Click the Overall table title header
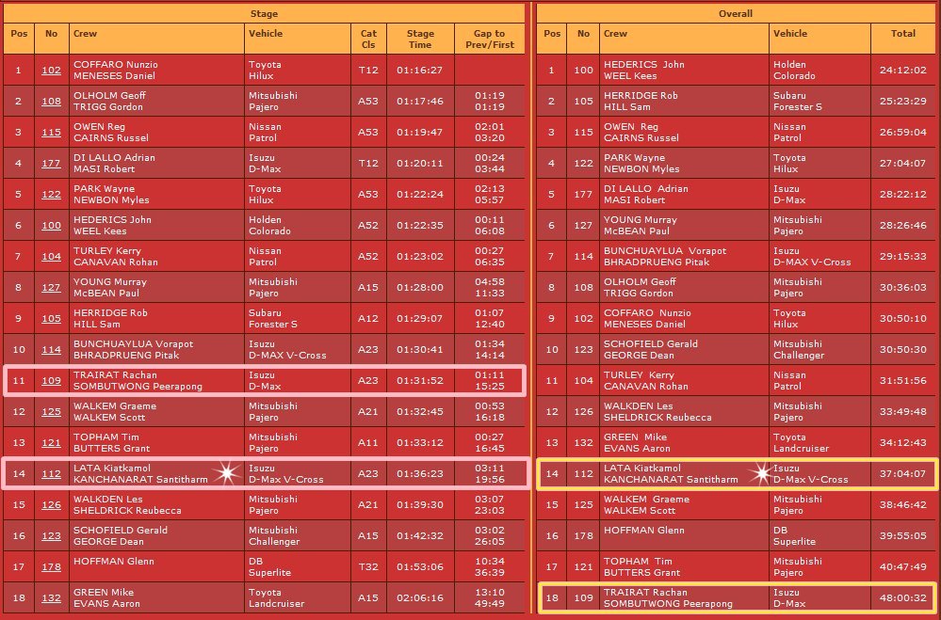Screen dimensions: 941x620 click(x=736, y=13)
